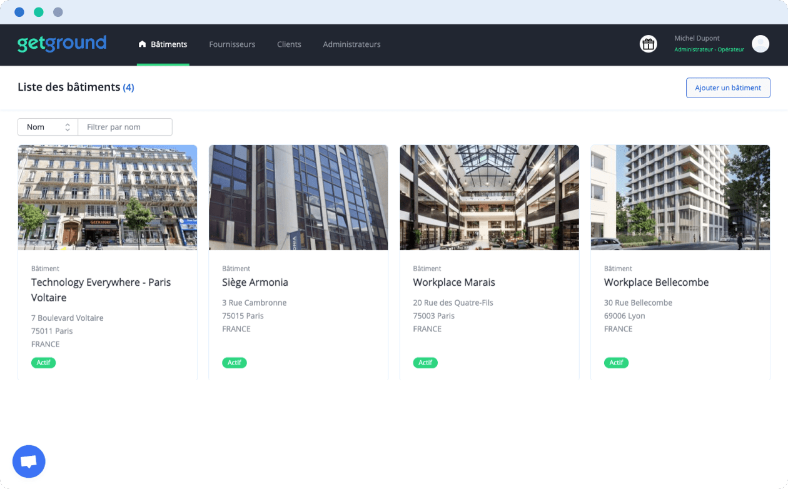Click the home icon beside Bâtiments
Image resolution: width=788 pixels, height=489 pixels.
pos(142,44)
